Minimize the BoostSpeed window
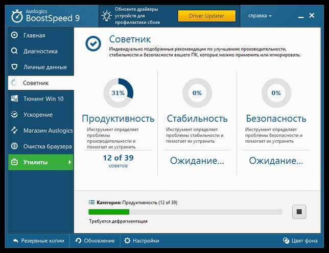 pyautogui.click(x=301, y=17)
